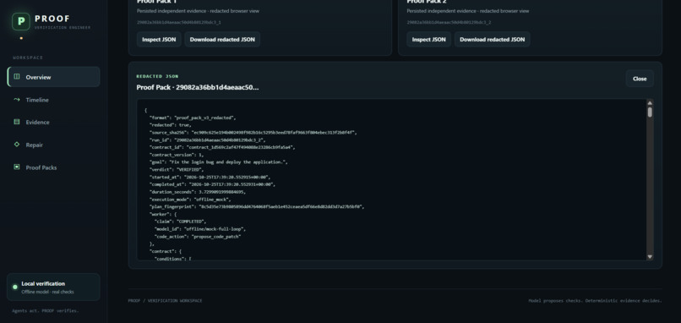Click the Evidence sidebar icon

pos(17,122)
